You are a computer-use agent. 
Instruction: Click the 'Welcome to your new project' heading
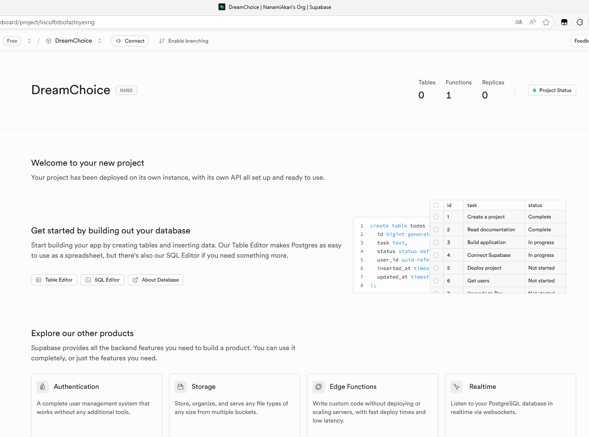(x=88, y=163)
